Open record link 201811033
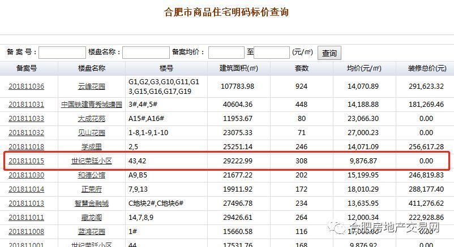Image resolution: width=454 pixels, height=247 pixels. (27, 119)
